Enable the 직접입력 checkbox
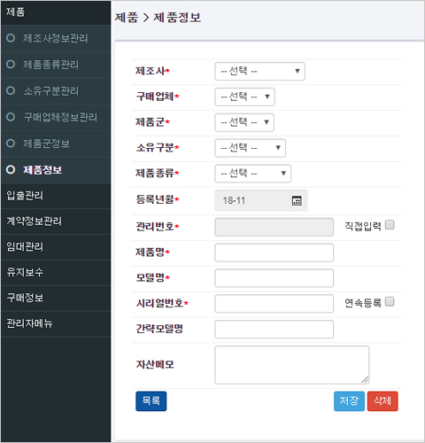The height and width of the screenshot is (443, 425). coord(390,225)
